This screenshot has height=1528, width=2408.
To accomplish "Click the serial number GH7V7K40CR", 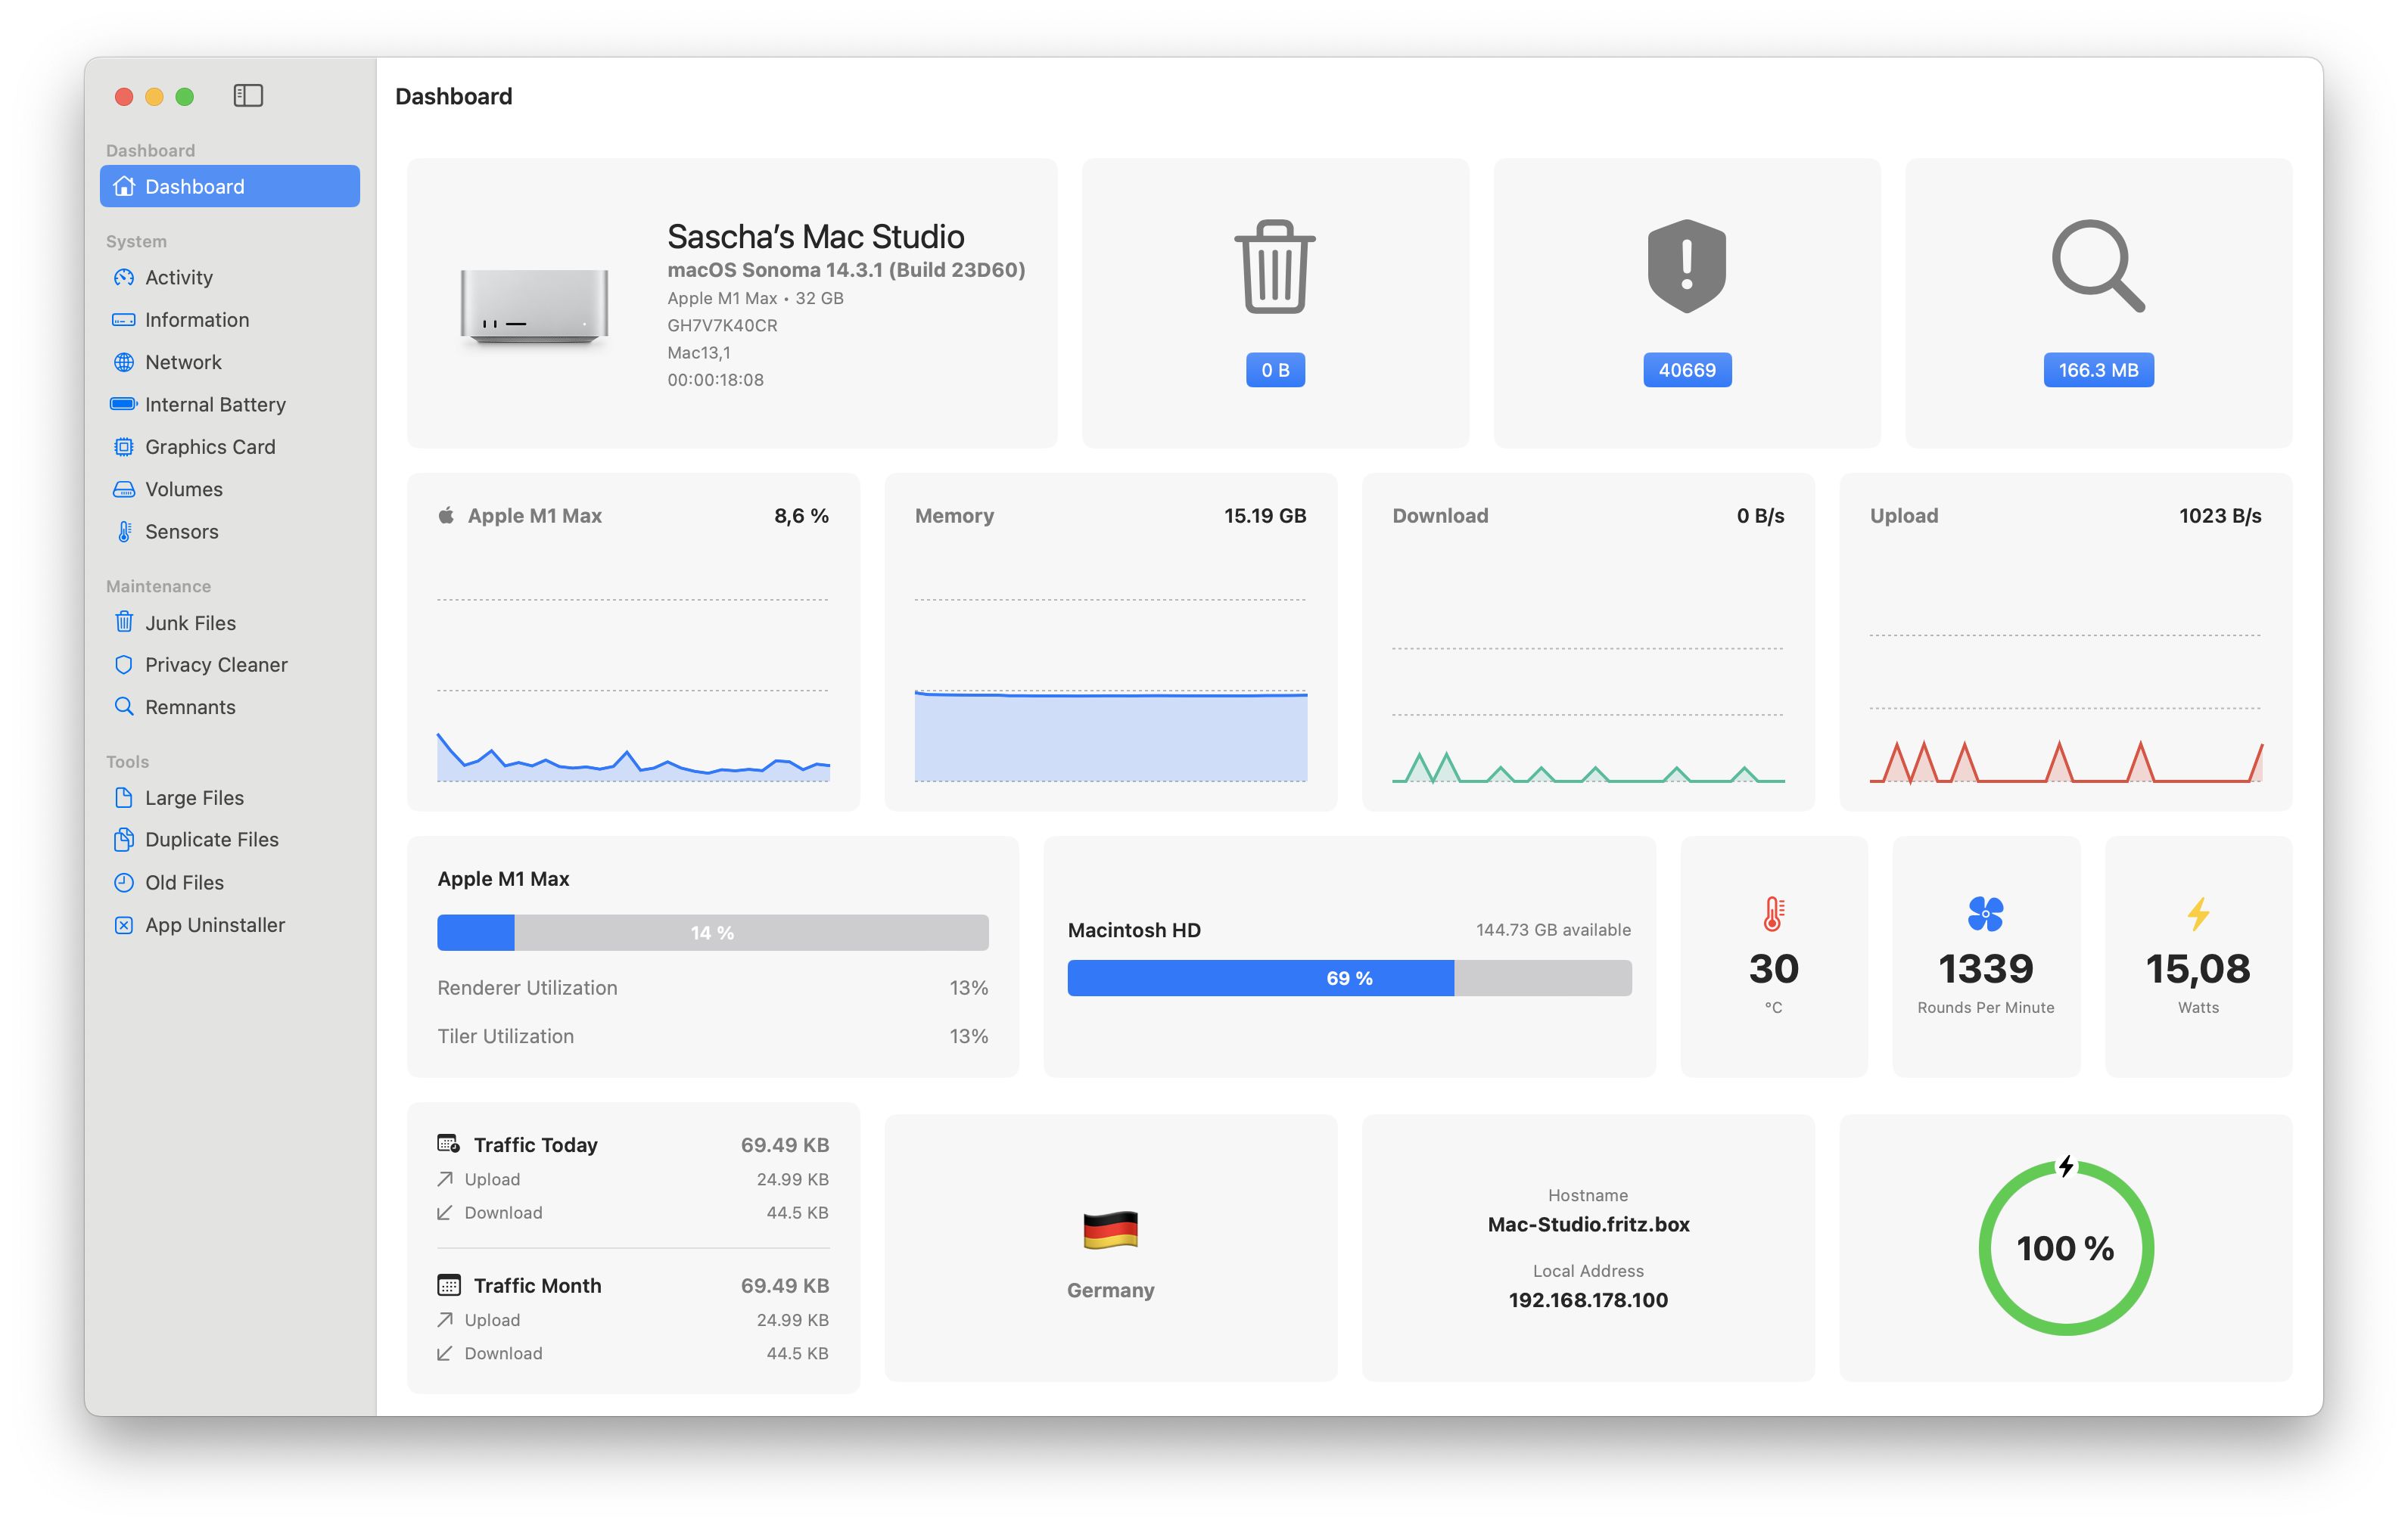I will [x=722, y=326].
